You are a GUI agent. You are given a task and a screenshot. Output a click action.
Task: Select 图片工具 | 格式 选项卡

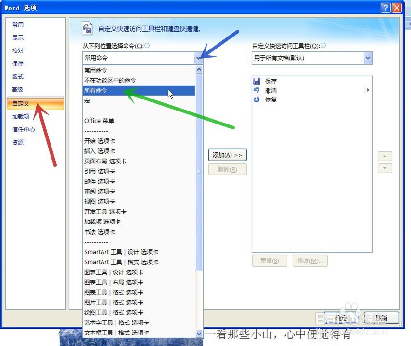[x=139, y=302]
